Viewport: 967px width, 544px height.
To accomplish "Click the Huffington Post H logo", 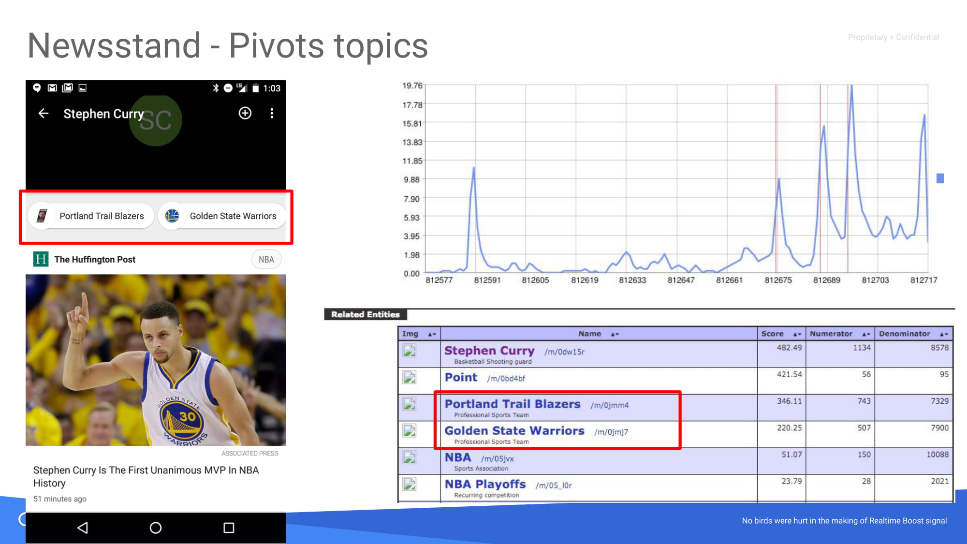I will coord(41,259).
